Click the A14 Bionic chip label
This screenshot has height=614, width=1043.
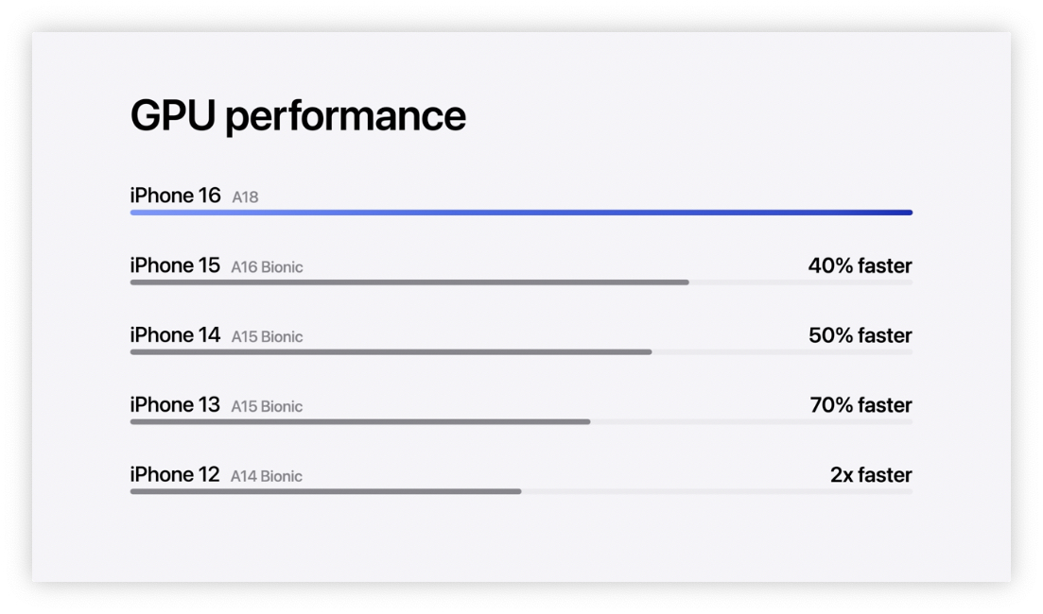click(x=267, y=477)
